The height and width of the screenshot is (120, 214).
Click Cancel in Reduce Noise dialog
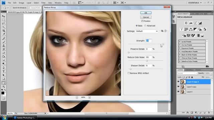[x=146, y=17]
